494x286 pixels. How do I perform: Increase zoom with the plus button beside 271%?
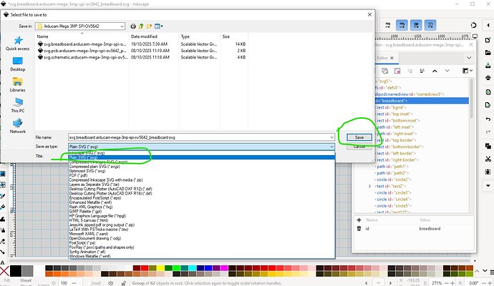click(x=452, y=283)
